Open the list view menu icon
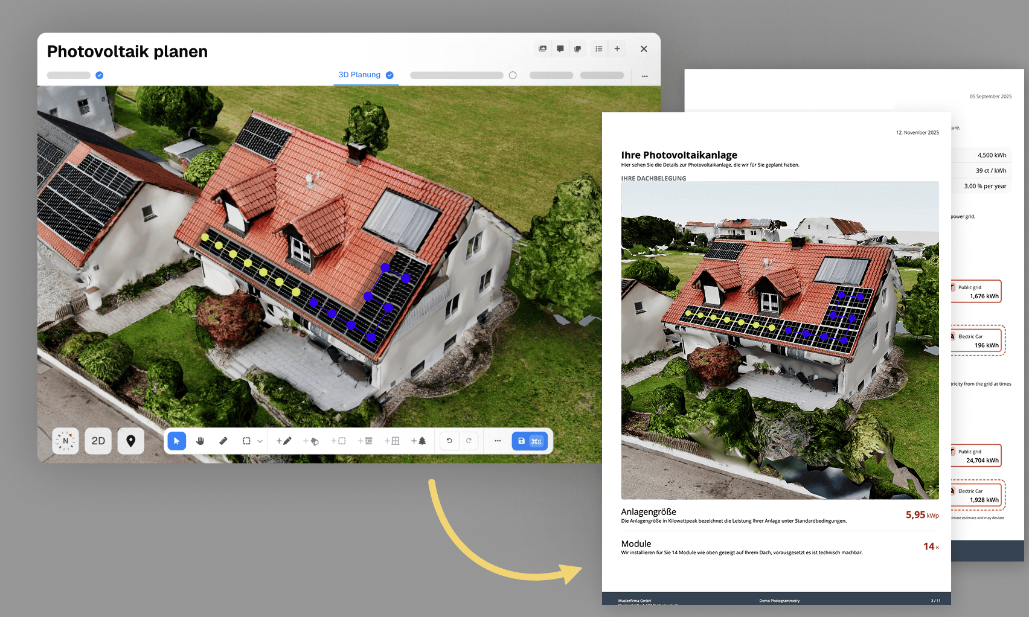Screen dimensions: 1029x617 (x=598, y=49)
